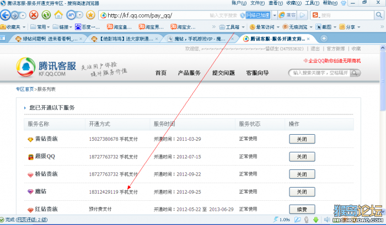Click the speaker mute icon in status bar
Viewport: 386px width, 225px height.
click(x=326, y=219)
